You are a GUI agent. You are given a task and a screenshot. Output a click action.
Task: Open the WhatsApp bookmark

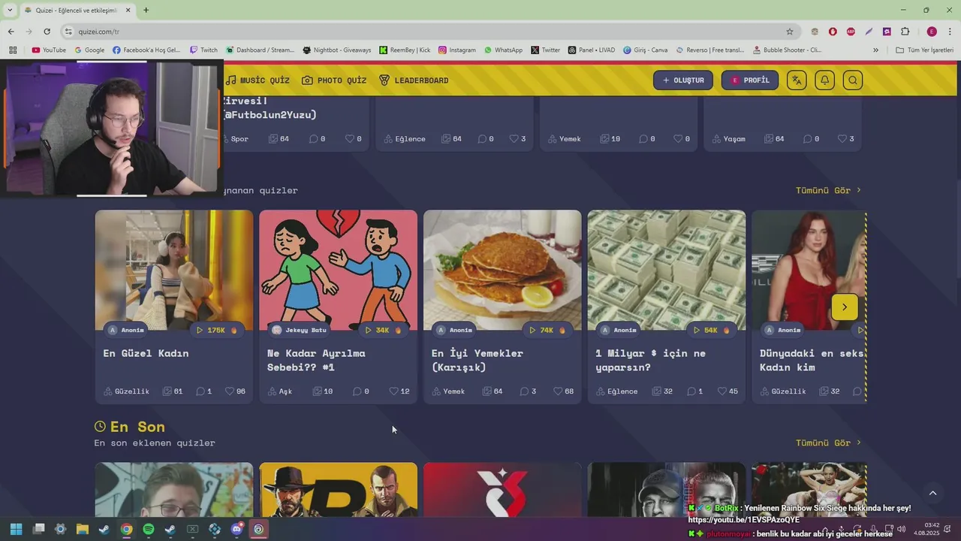tap(503, 50)
